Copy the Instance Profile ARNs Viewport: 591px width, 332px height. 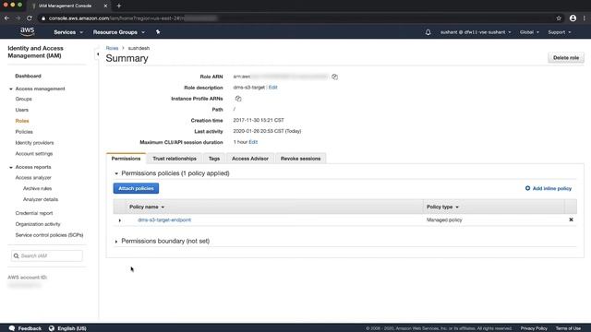(x=238, y=99)
